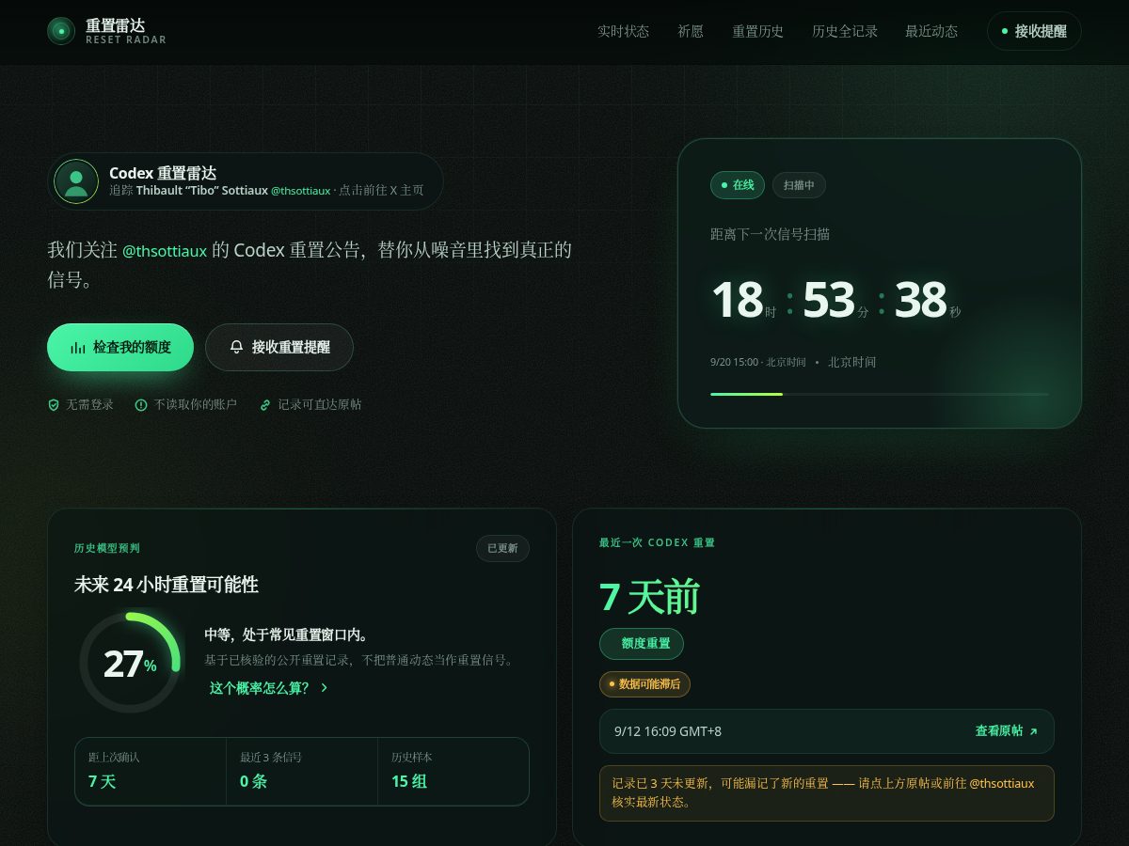1129x846 pixels.
Task: Click the 9/12 16:09 GMT+8 timestamp
Action: pyautogui.click(x=668, y=731)
